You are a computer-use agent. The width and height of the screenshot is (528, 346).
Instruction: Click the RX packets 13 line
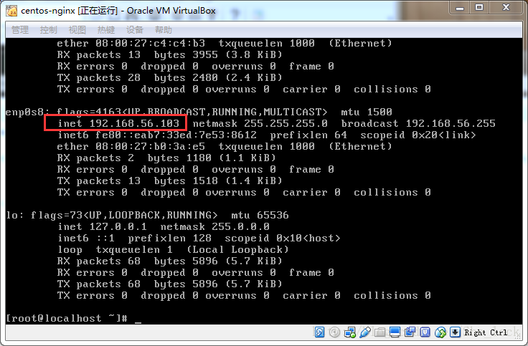point(169,55)
